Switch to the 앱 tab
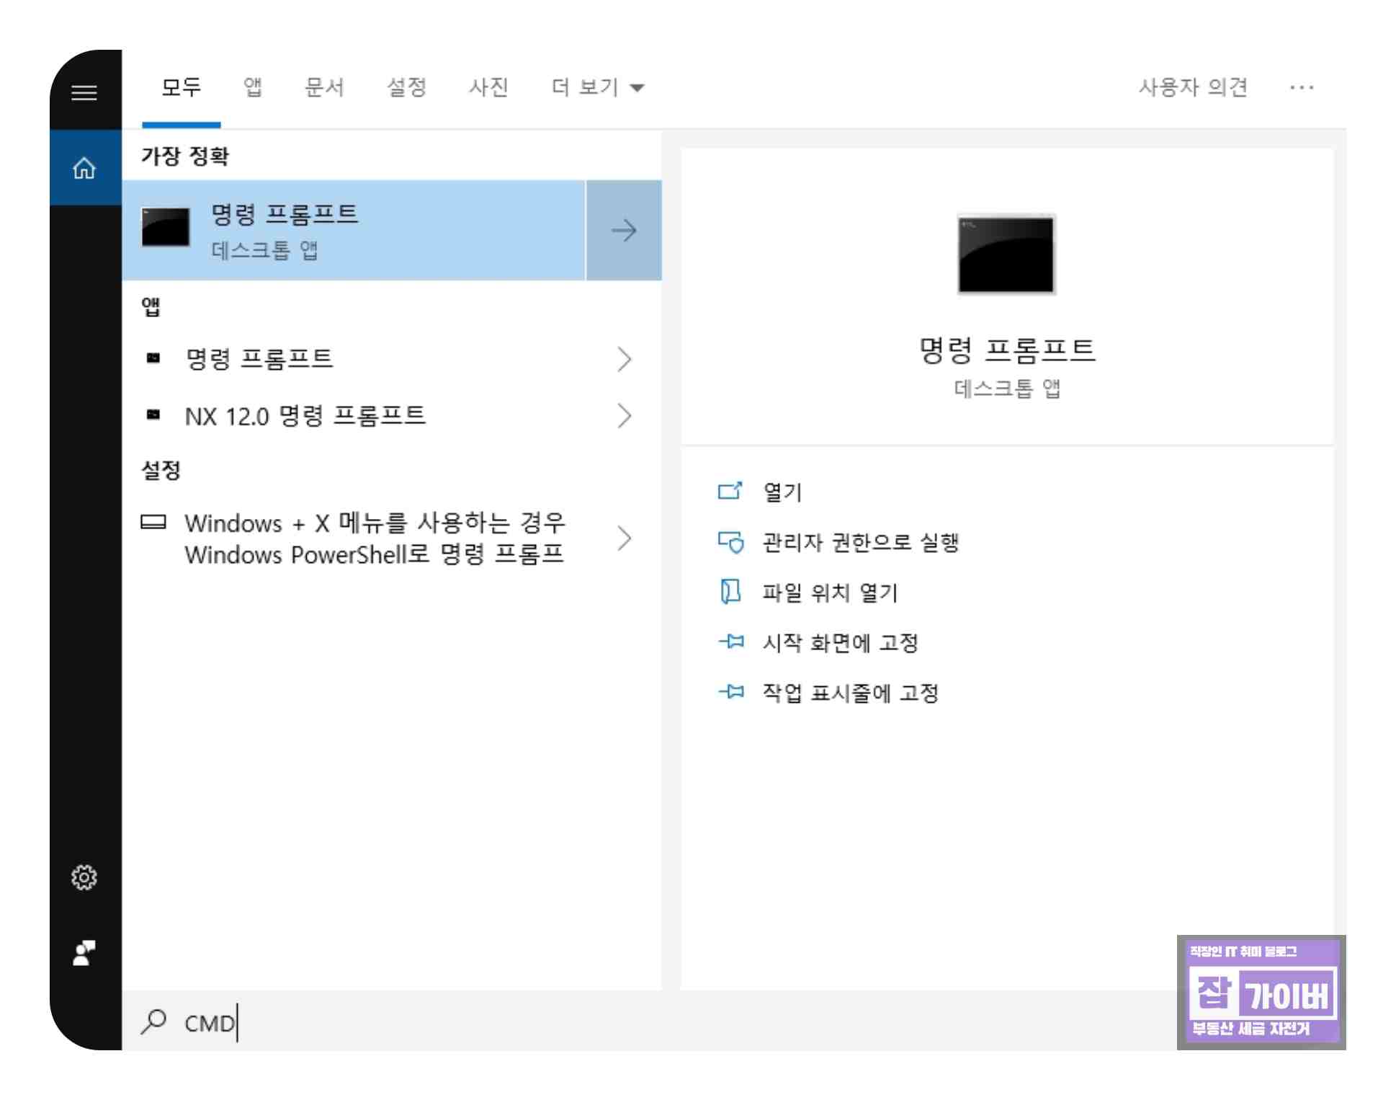 tap(253, 88)
